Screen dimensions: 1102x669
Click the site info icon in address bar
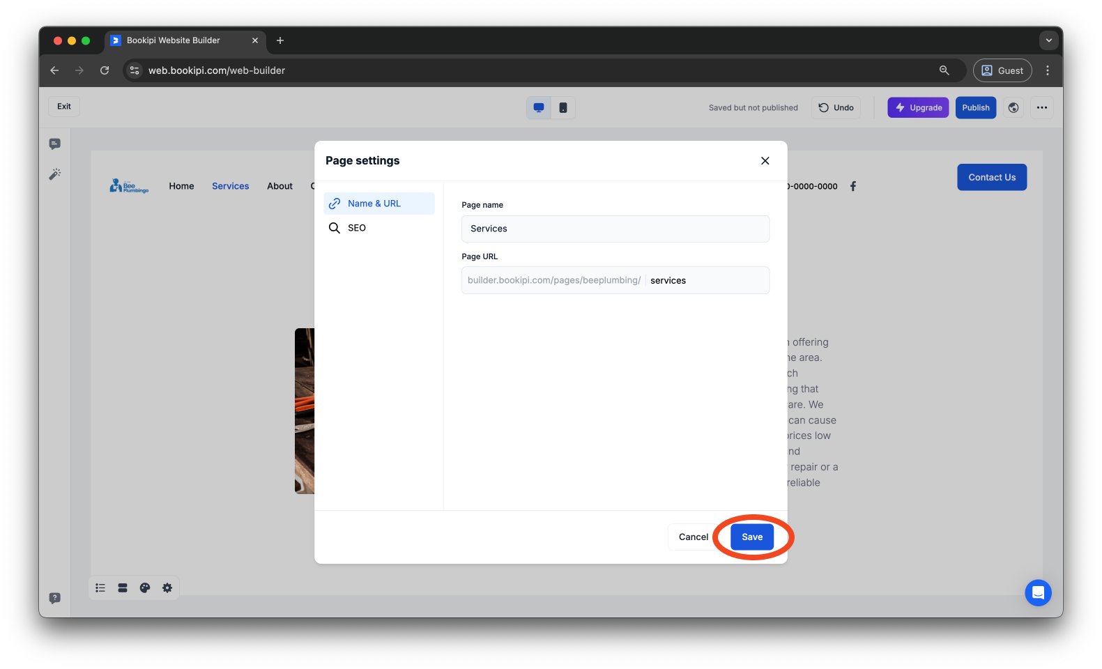135,70
